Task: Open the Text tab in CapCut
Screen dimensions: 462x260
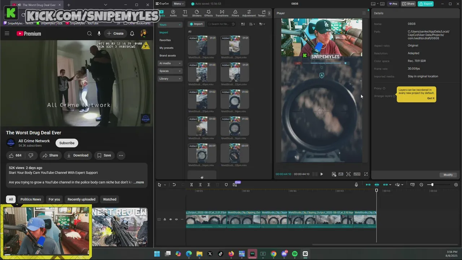Action: pos(185,13)
